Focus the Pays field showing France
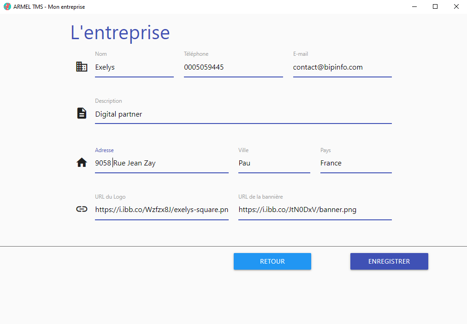467x324 pixels. click(355, 163)
